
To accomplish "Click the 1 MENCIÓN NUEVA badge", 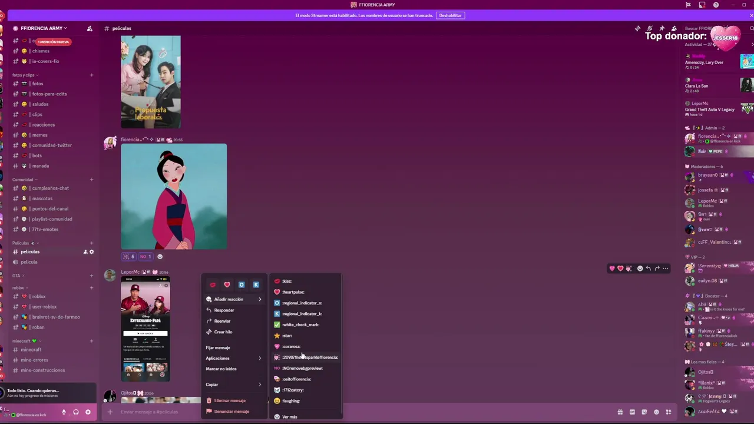I will click(x=54, y=42).
